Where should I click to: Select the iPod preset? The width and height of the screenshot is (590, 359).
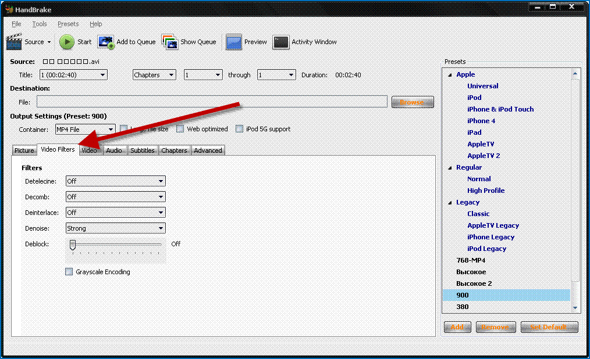474,98
